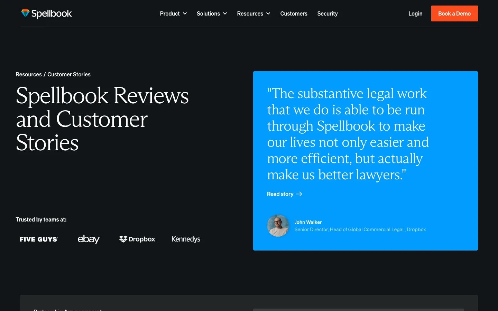Click John Walker's profile photo
The height and width of the screenshot is (311, 498).
tap(278, 226)
